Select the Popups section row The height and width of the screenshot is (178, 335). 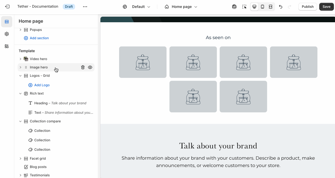56,30
